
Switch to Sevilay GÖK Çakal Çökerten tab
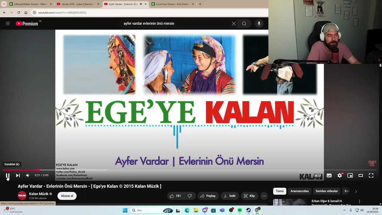point(78,4)
